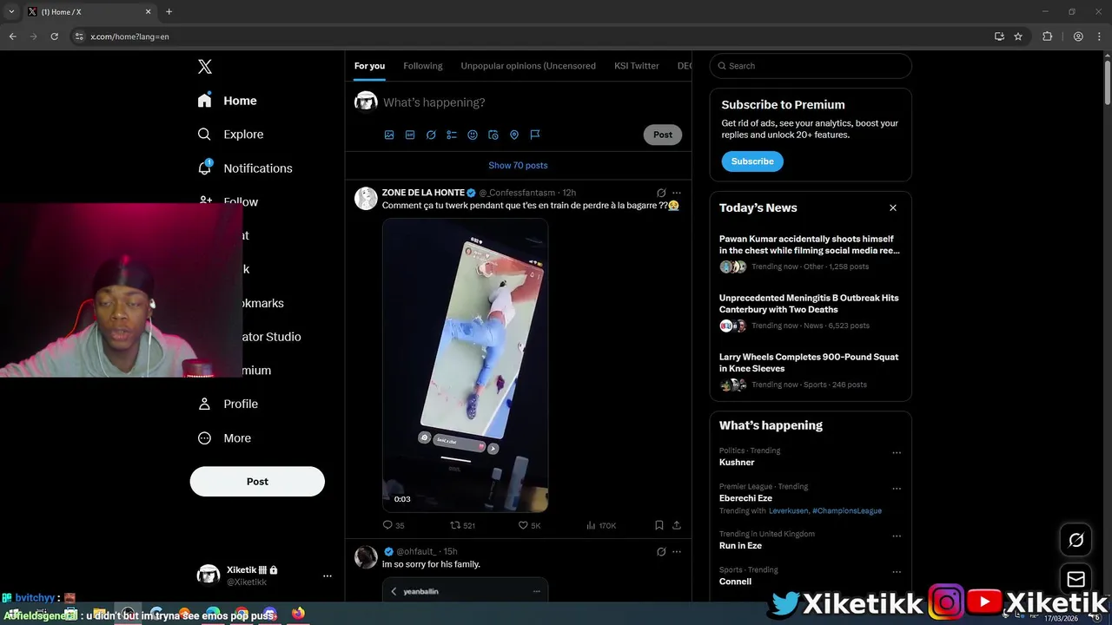Open Eberechi Eze trending topic
Viewport: 1112px width, 625px height.
tap(745, 498)
